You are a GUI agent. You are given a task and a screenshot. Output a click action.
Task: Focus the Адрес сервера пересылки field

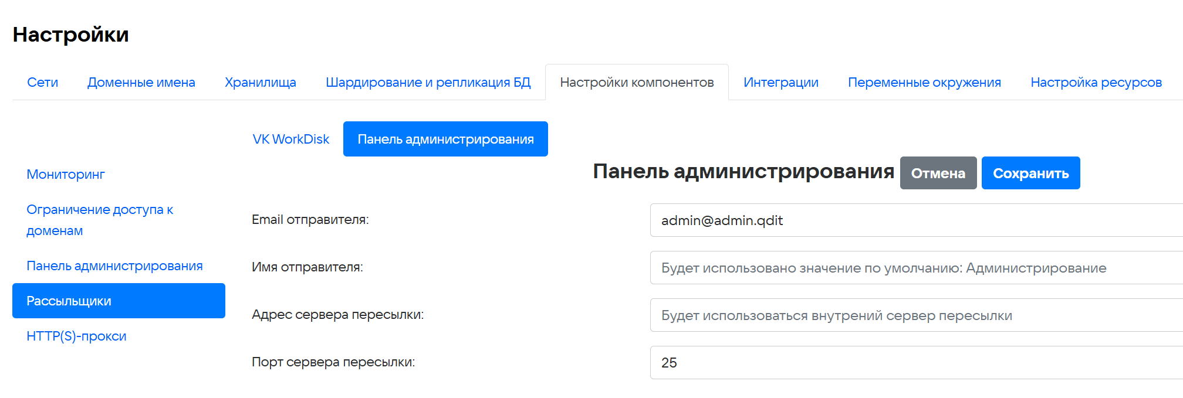click(915, 315)
